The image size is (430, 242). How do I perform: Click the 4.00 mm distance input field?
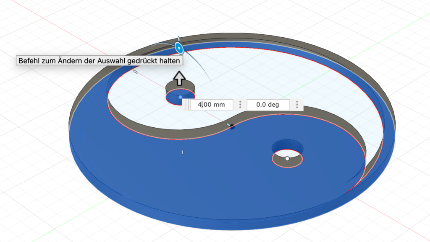pyautogui.click(x=211, y=105)
